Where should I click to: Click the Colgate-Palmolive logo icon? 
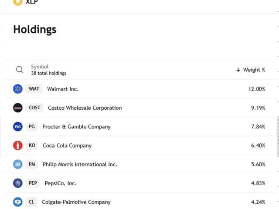(x=18, y=202)
